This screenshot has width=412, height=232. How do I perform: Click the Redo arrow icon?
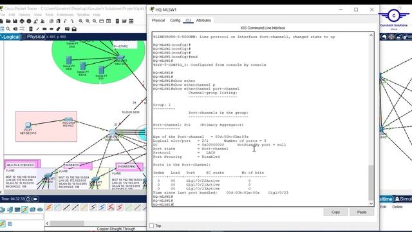point(71,21)
